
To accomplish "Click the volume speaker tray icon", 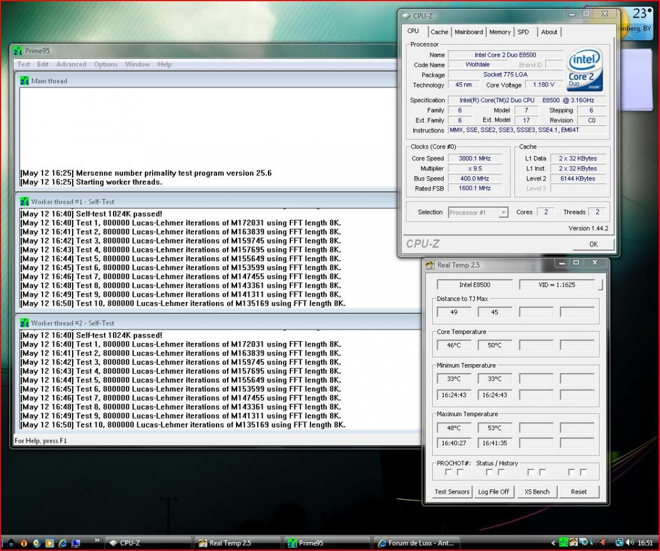I will click(x=630, y=543).
